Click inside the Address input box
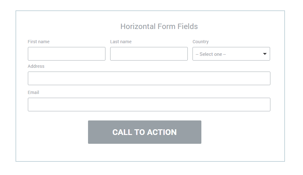This screenshot has width=303, height=175. pyautogui.click(x=149, y=78)
